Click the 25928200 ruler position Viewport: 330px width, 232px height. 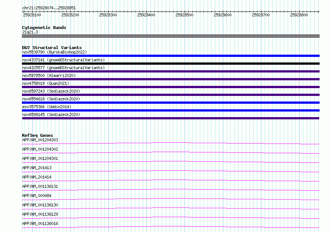[x=70, y=15]
